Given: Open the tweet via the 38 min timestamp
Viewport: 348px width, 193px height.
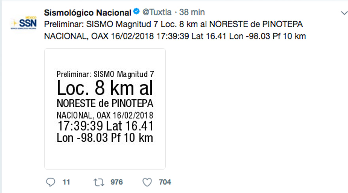Looking at the screenshot, I should [192, 12].
